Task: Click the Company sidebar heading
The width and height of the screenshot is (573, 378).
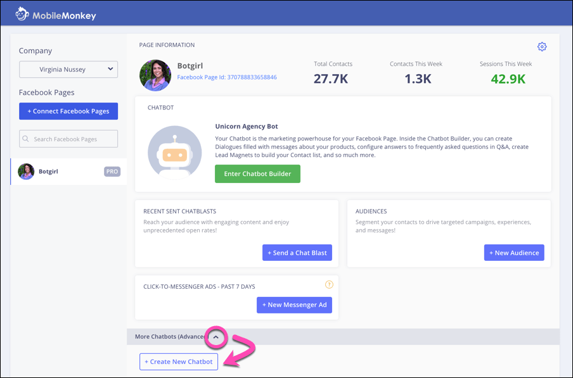Action: (x=35, y=51)
